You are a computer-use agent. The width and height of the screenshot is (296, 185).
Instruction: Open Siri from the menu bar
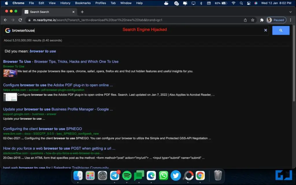coord(256,3)
